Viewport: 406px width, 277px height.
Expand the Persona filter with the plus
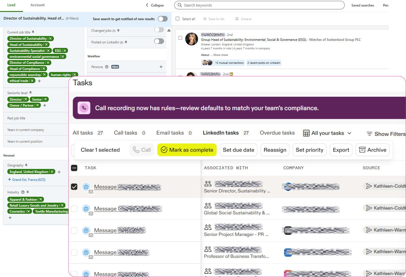[x=161, y=67]
